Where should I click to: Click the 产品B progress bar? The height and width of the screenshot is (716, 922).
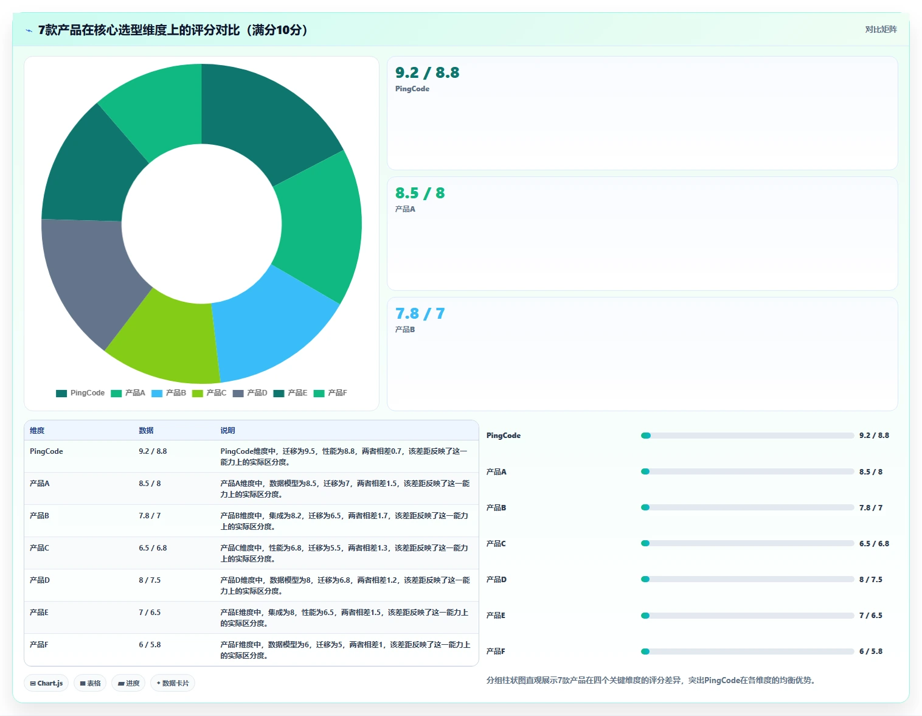747,507
